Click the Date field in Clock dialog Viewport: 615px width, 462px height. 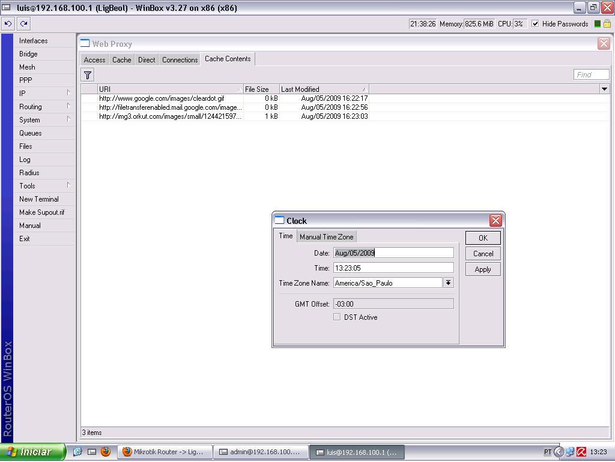pyautogui.click(x=393, y=253)
